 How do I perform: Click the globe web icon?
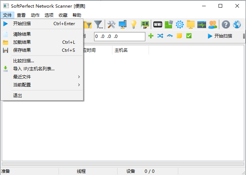click(x=237, y=24)
